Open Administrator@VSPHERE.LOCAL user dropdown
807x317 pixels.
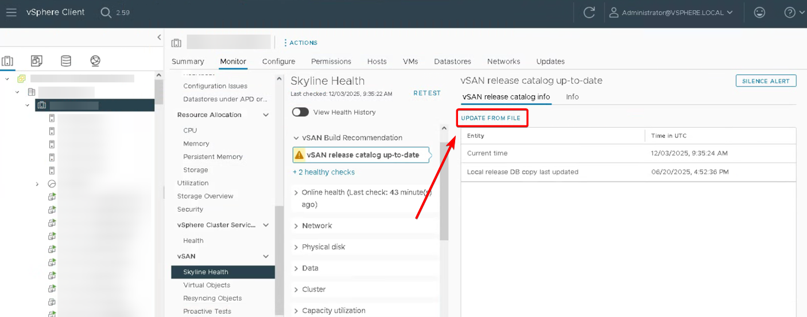672,13
